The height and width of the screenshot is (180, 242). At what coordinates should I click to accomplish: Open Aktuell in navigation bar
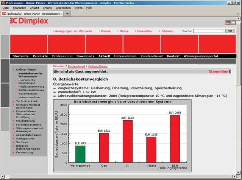pos(104,56)
